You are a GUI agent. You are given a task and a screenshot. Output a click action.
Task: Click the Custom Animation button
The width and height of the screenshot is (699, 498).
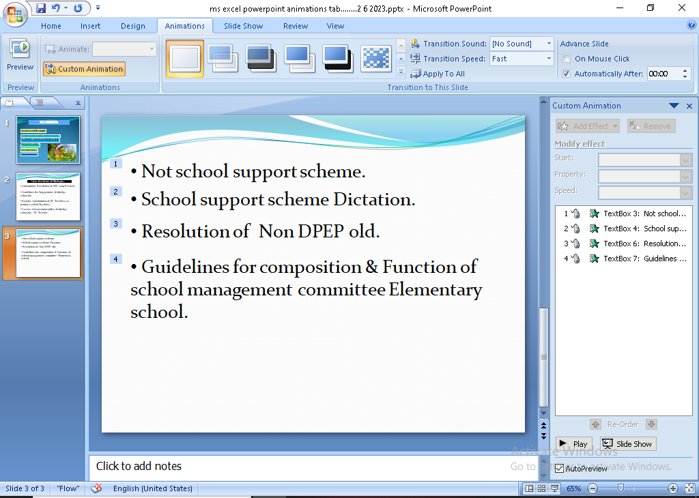[x=84, y=69]
